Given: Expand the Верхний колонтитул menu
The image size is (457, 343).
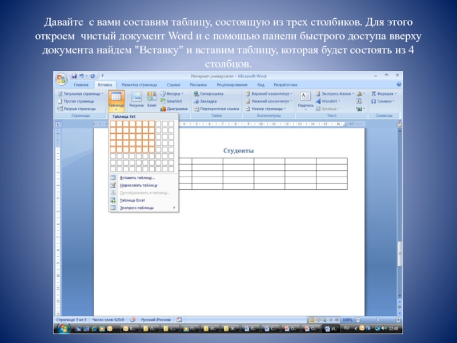Looking at the screenshot, I should click(268, 94).
